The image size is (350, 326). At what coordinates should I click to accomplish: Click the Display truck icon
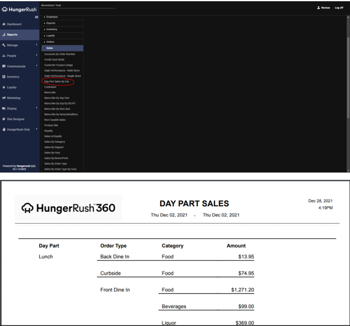(x=3, y=108)
